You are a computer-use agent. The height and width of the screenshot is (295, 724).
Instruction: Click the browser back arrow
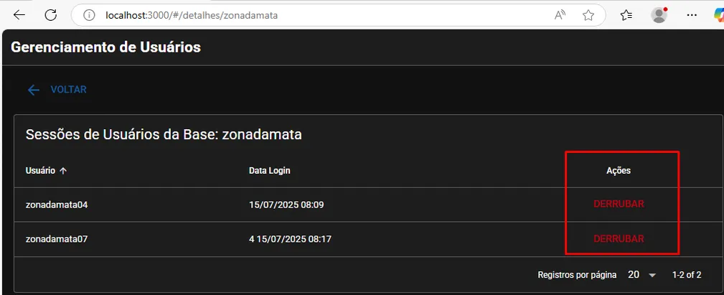pos(19,14)
